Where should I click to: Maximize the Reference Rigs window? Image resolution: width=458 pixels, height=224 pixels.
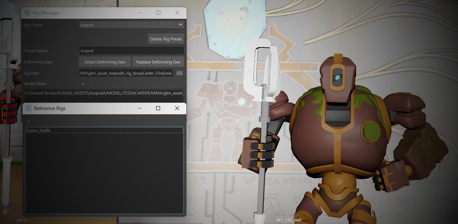pyautogui.click(x=158, y=108)
